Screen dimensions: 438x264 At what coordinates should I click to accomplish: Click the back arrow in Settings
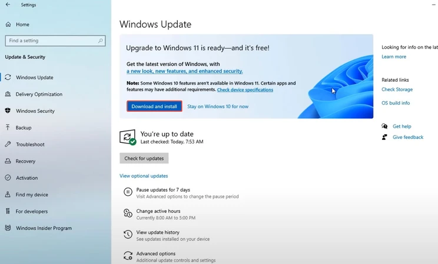click(8, 5)
